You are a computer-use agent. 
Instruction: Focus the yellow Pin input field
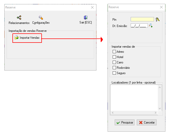tap(142, 19)
